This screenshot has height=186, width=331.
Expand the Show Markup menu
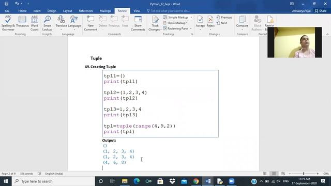pyautogui.click(x=175, y=23)
